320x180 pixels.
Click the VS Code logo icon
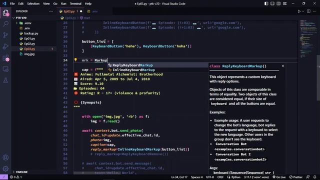tap(4, 3)
